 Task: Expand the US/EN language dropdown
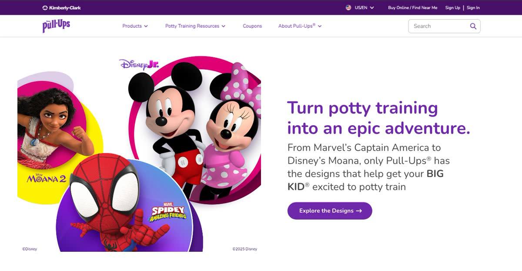pyautogui.click(x=365, y=7)
